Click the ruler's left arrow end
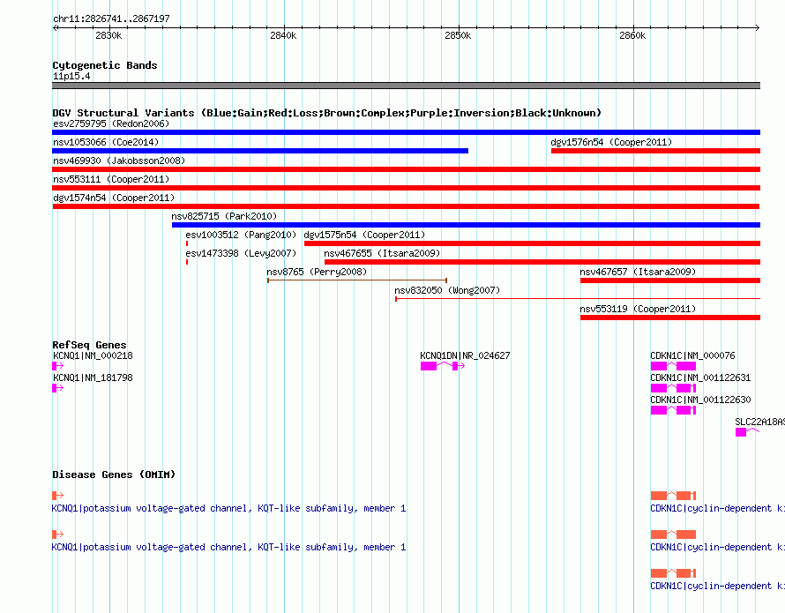Image resolution: width=785 pixels, height=613 pixels. pyautogui.click(x=55, y=27)
